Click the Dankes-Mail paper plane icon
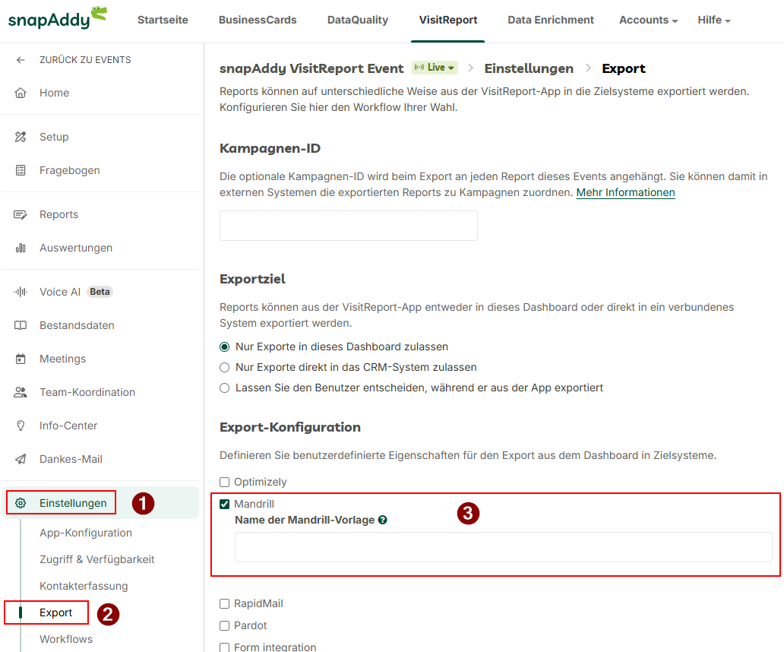 (21, 460)
